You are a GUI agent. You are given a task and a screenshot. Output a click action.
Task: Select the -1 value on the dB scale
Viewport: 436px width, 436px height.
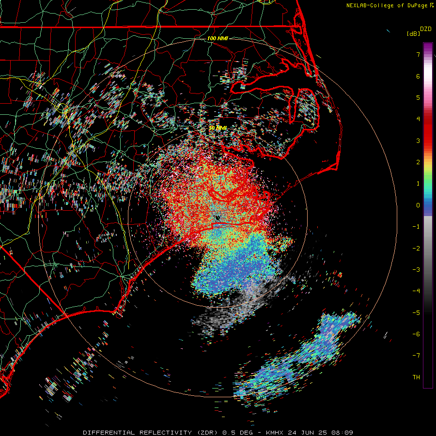[416, 227]
